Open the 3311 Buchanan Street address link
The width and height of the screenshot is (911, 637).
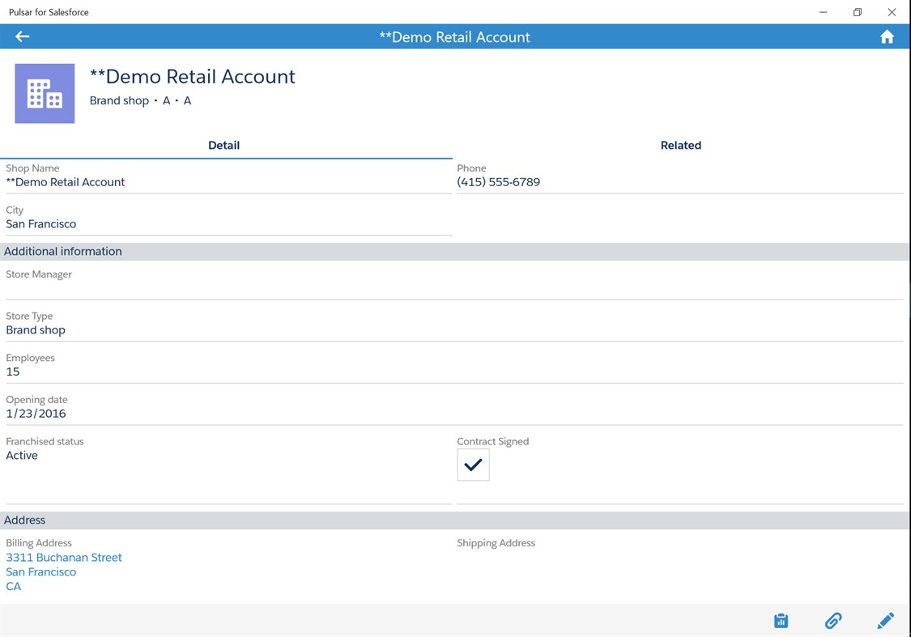pyautogui.click(x=64, y=557)
